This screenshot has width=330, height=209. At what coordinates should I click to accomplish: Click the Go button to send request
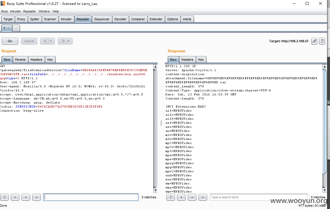pyautogui.click(x=10, y=41)
